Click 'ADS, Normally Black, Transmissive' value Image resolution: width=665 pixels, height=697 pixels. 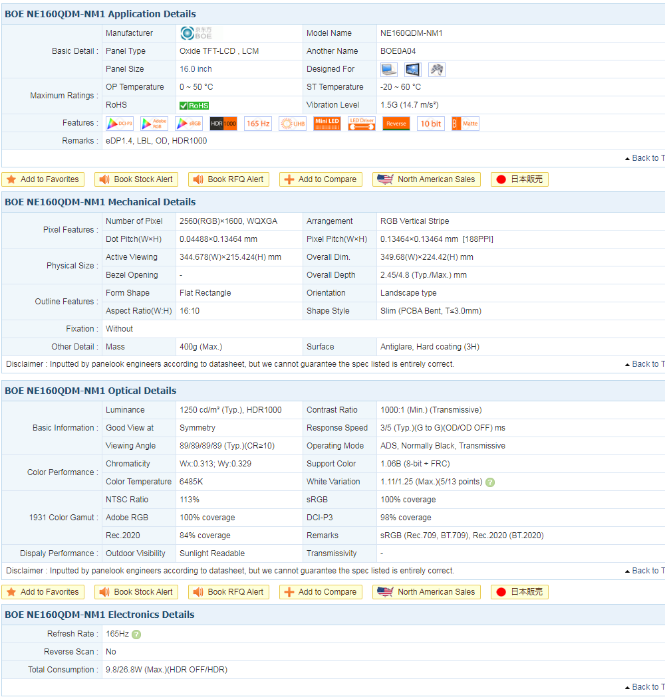tap(443, 446)
